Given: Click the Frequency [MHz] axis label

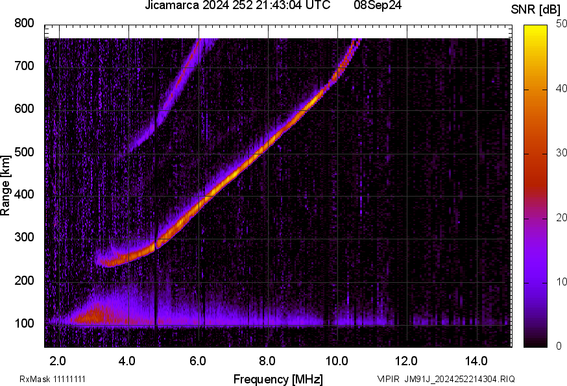Looking at the screenshot, I should [278, 379].
